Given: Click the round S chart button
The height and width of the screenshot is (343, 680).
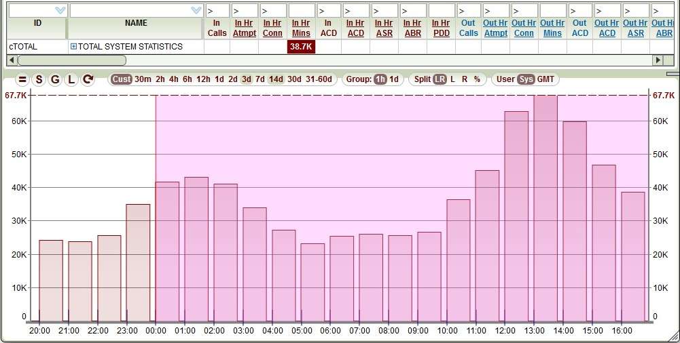Looking at the screenshot, I should (x=39, y=79).
